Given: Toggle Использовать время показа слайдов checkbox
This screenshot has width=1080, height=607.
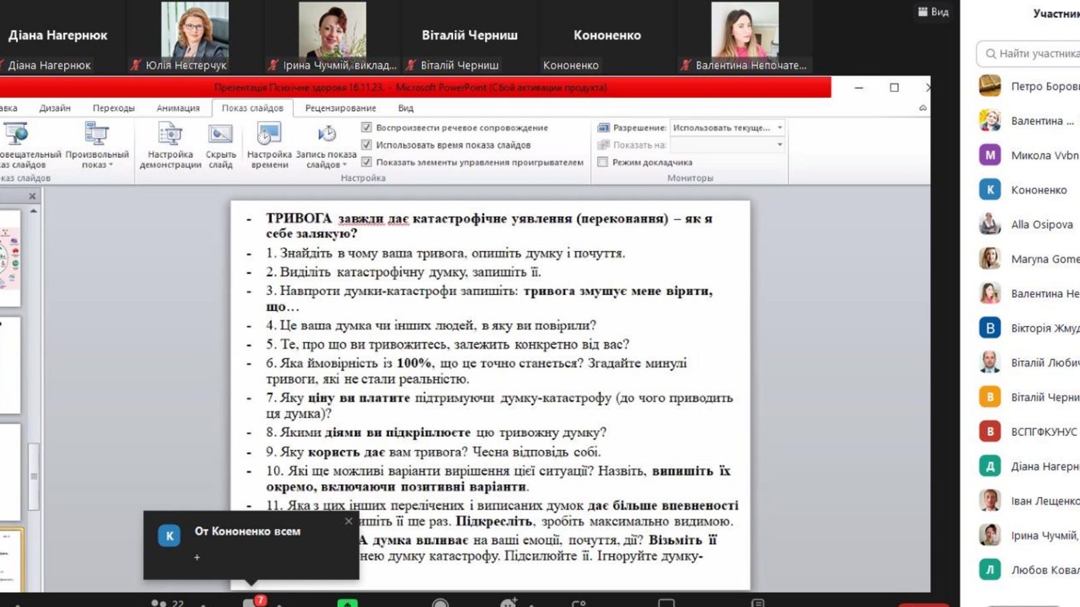Looking at the screenshot, I should pyautogui.click(x=367, y=144).
